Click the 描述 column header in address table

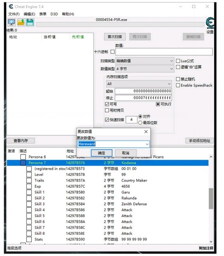click(23, 151)
